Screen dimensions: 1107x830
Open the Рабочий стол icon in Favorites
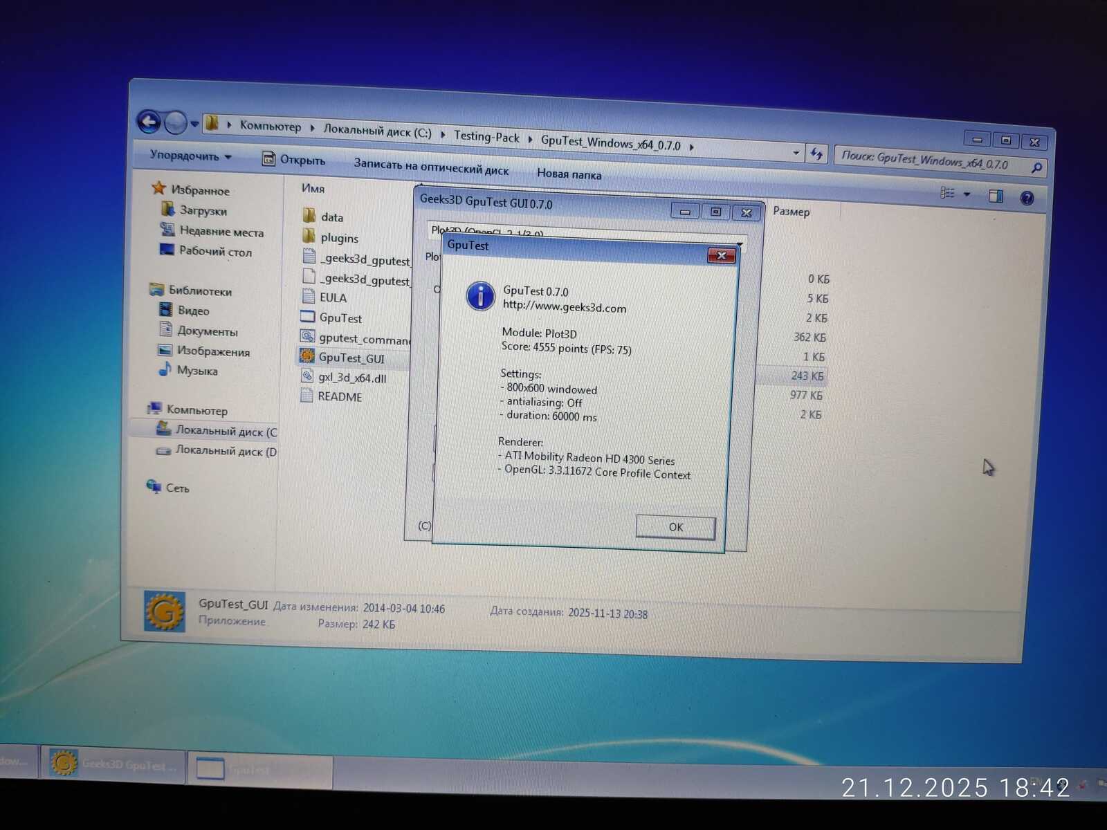pos(167,250)
